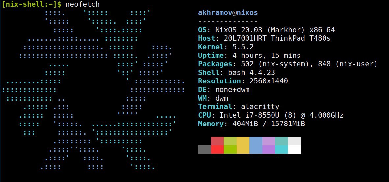Click the NixOS ASCII snowflake logo
389x182 pixels.
click(x=93, y=89)
